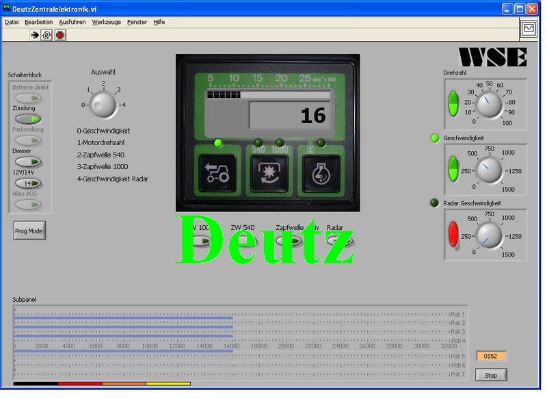Image resolution: width=547 pixels, height=399 pixels.
Task: Click the 0-Geschwindigkeit legend text
Action: 103,131
